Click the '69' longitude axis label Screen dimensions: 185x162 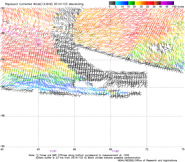(110, 149)
